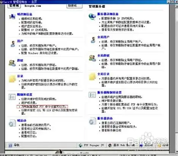Click the 服务器活动 gear document icon

[x=92, y=121]
